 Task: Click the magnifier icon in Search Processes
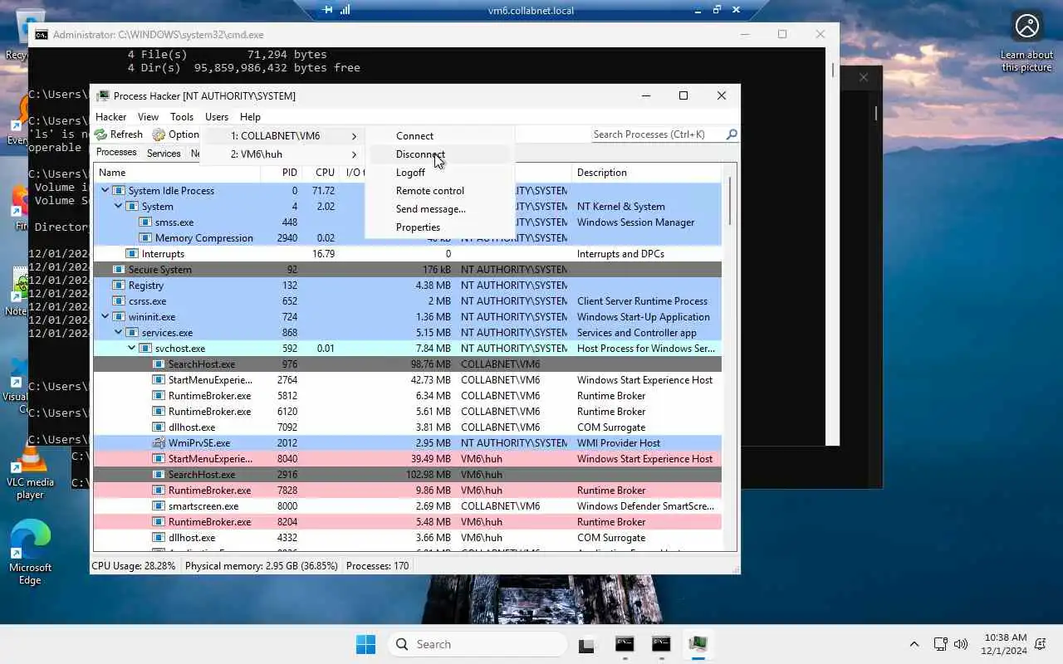coord(731,134)
